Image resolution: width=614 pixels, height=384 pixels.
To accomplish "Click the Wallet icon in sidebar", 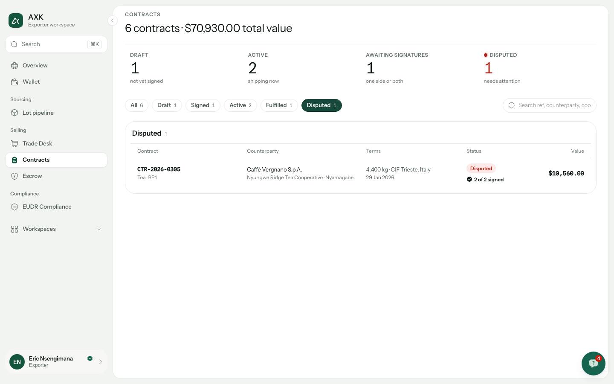I will click(x=14, y=82).
